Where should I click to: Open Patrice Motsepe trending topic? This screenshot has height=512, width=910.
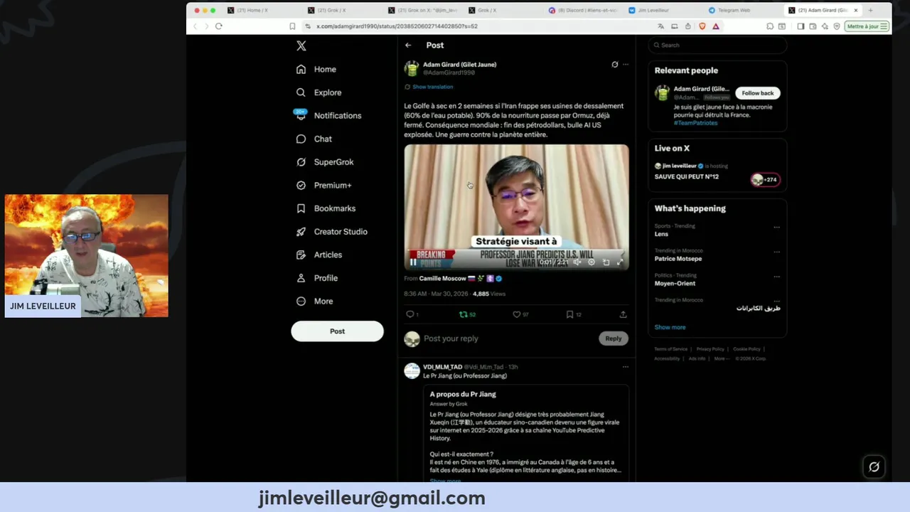pos(678,259)
